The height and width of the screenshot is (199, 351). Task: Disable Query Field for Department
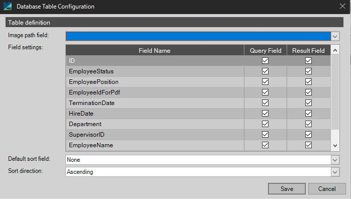pyautogui.click(x=266, y=124)
